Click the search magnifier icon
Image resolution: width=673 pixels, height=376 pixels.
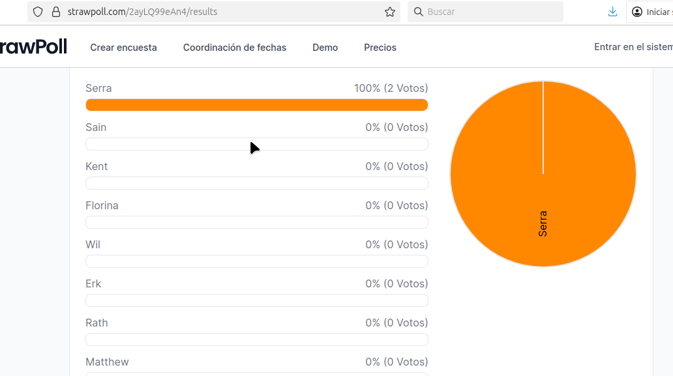pos(418,12)
